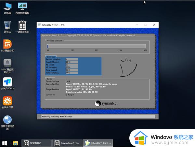This screenshot has height=147, width=195.
Task: Click the Windows Start button
Action: pos(5,143)
